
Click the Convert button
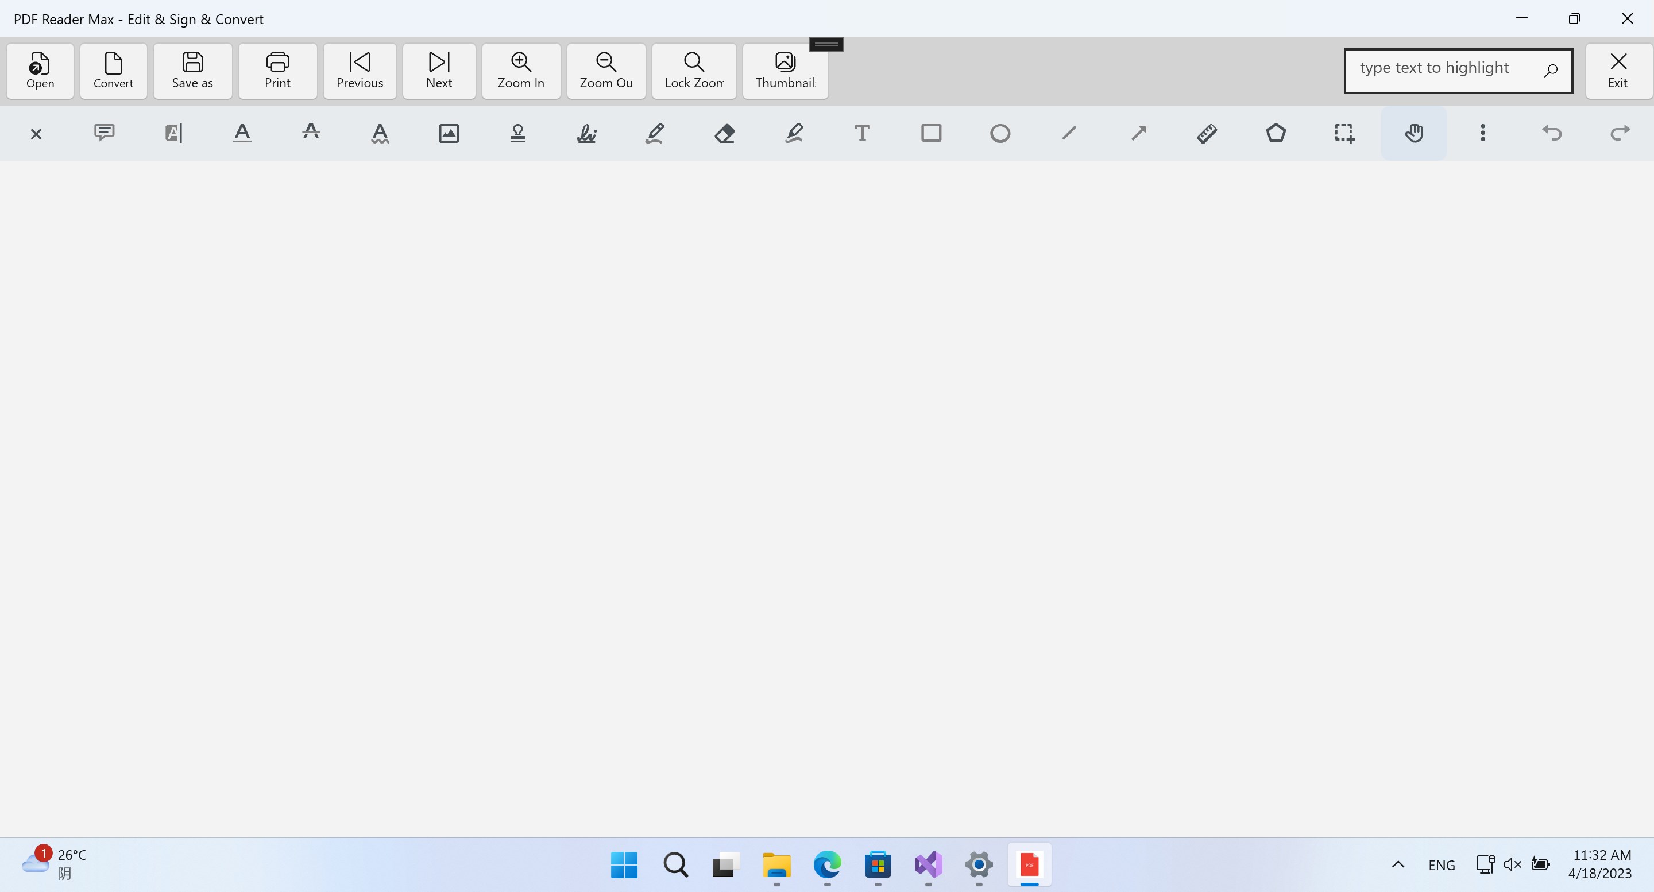[113, 71]
